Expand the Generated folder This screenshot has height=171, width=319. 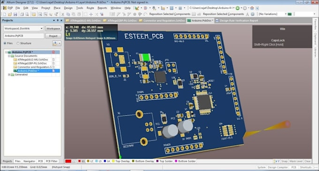(x=9, y=75)
